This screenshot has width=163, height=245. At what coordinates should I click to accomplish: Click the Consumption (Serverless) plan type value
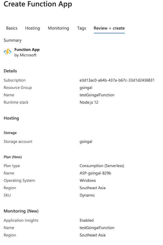pyautogui.click(x=102, y=166)
